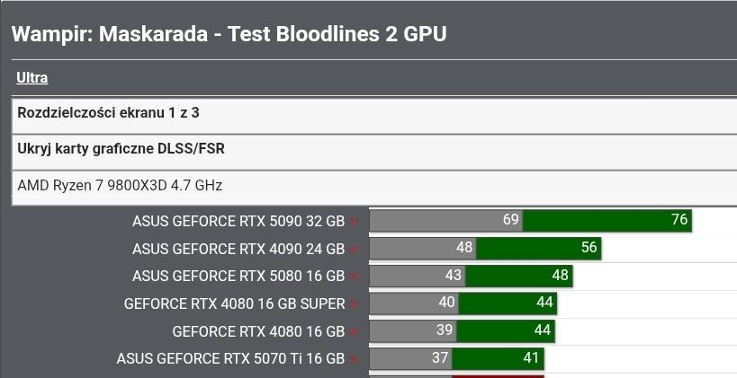Click RTX 5070 Ti green bar showing 41
This screenshot has height=378, width=737.
[x=497, y=358]
